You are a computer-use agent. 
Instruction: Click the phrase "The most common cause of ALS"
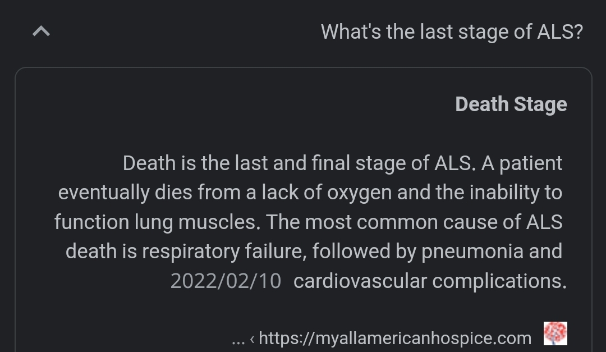(414, 222)
